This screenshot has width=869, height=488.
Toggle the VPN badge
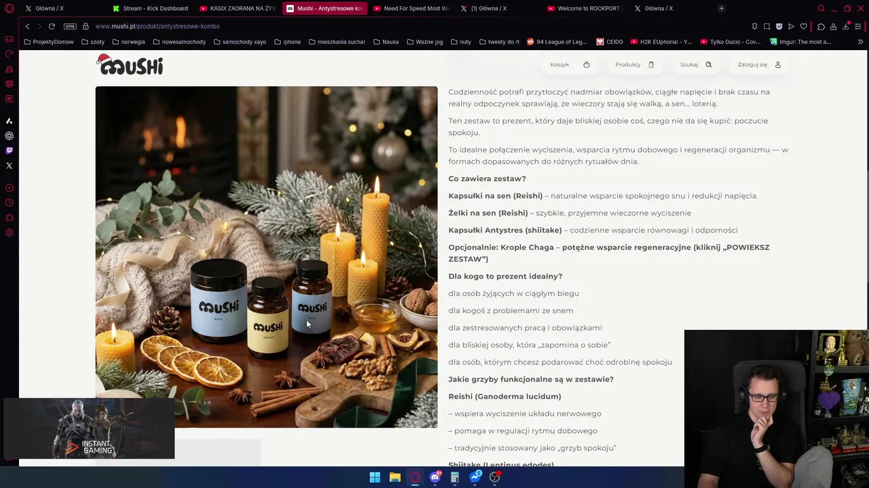(x=70, y=26)
